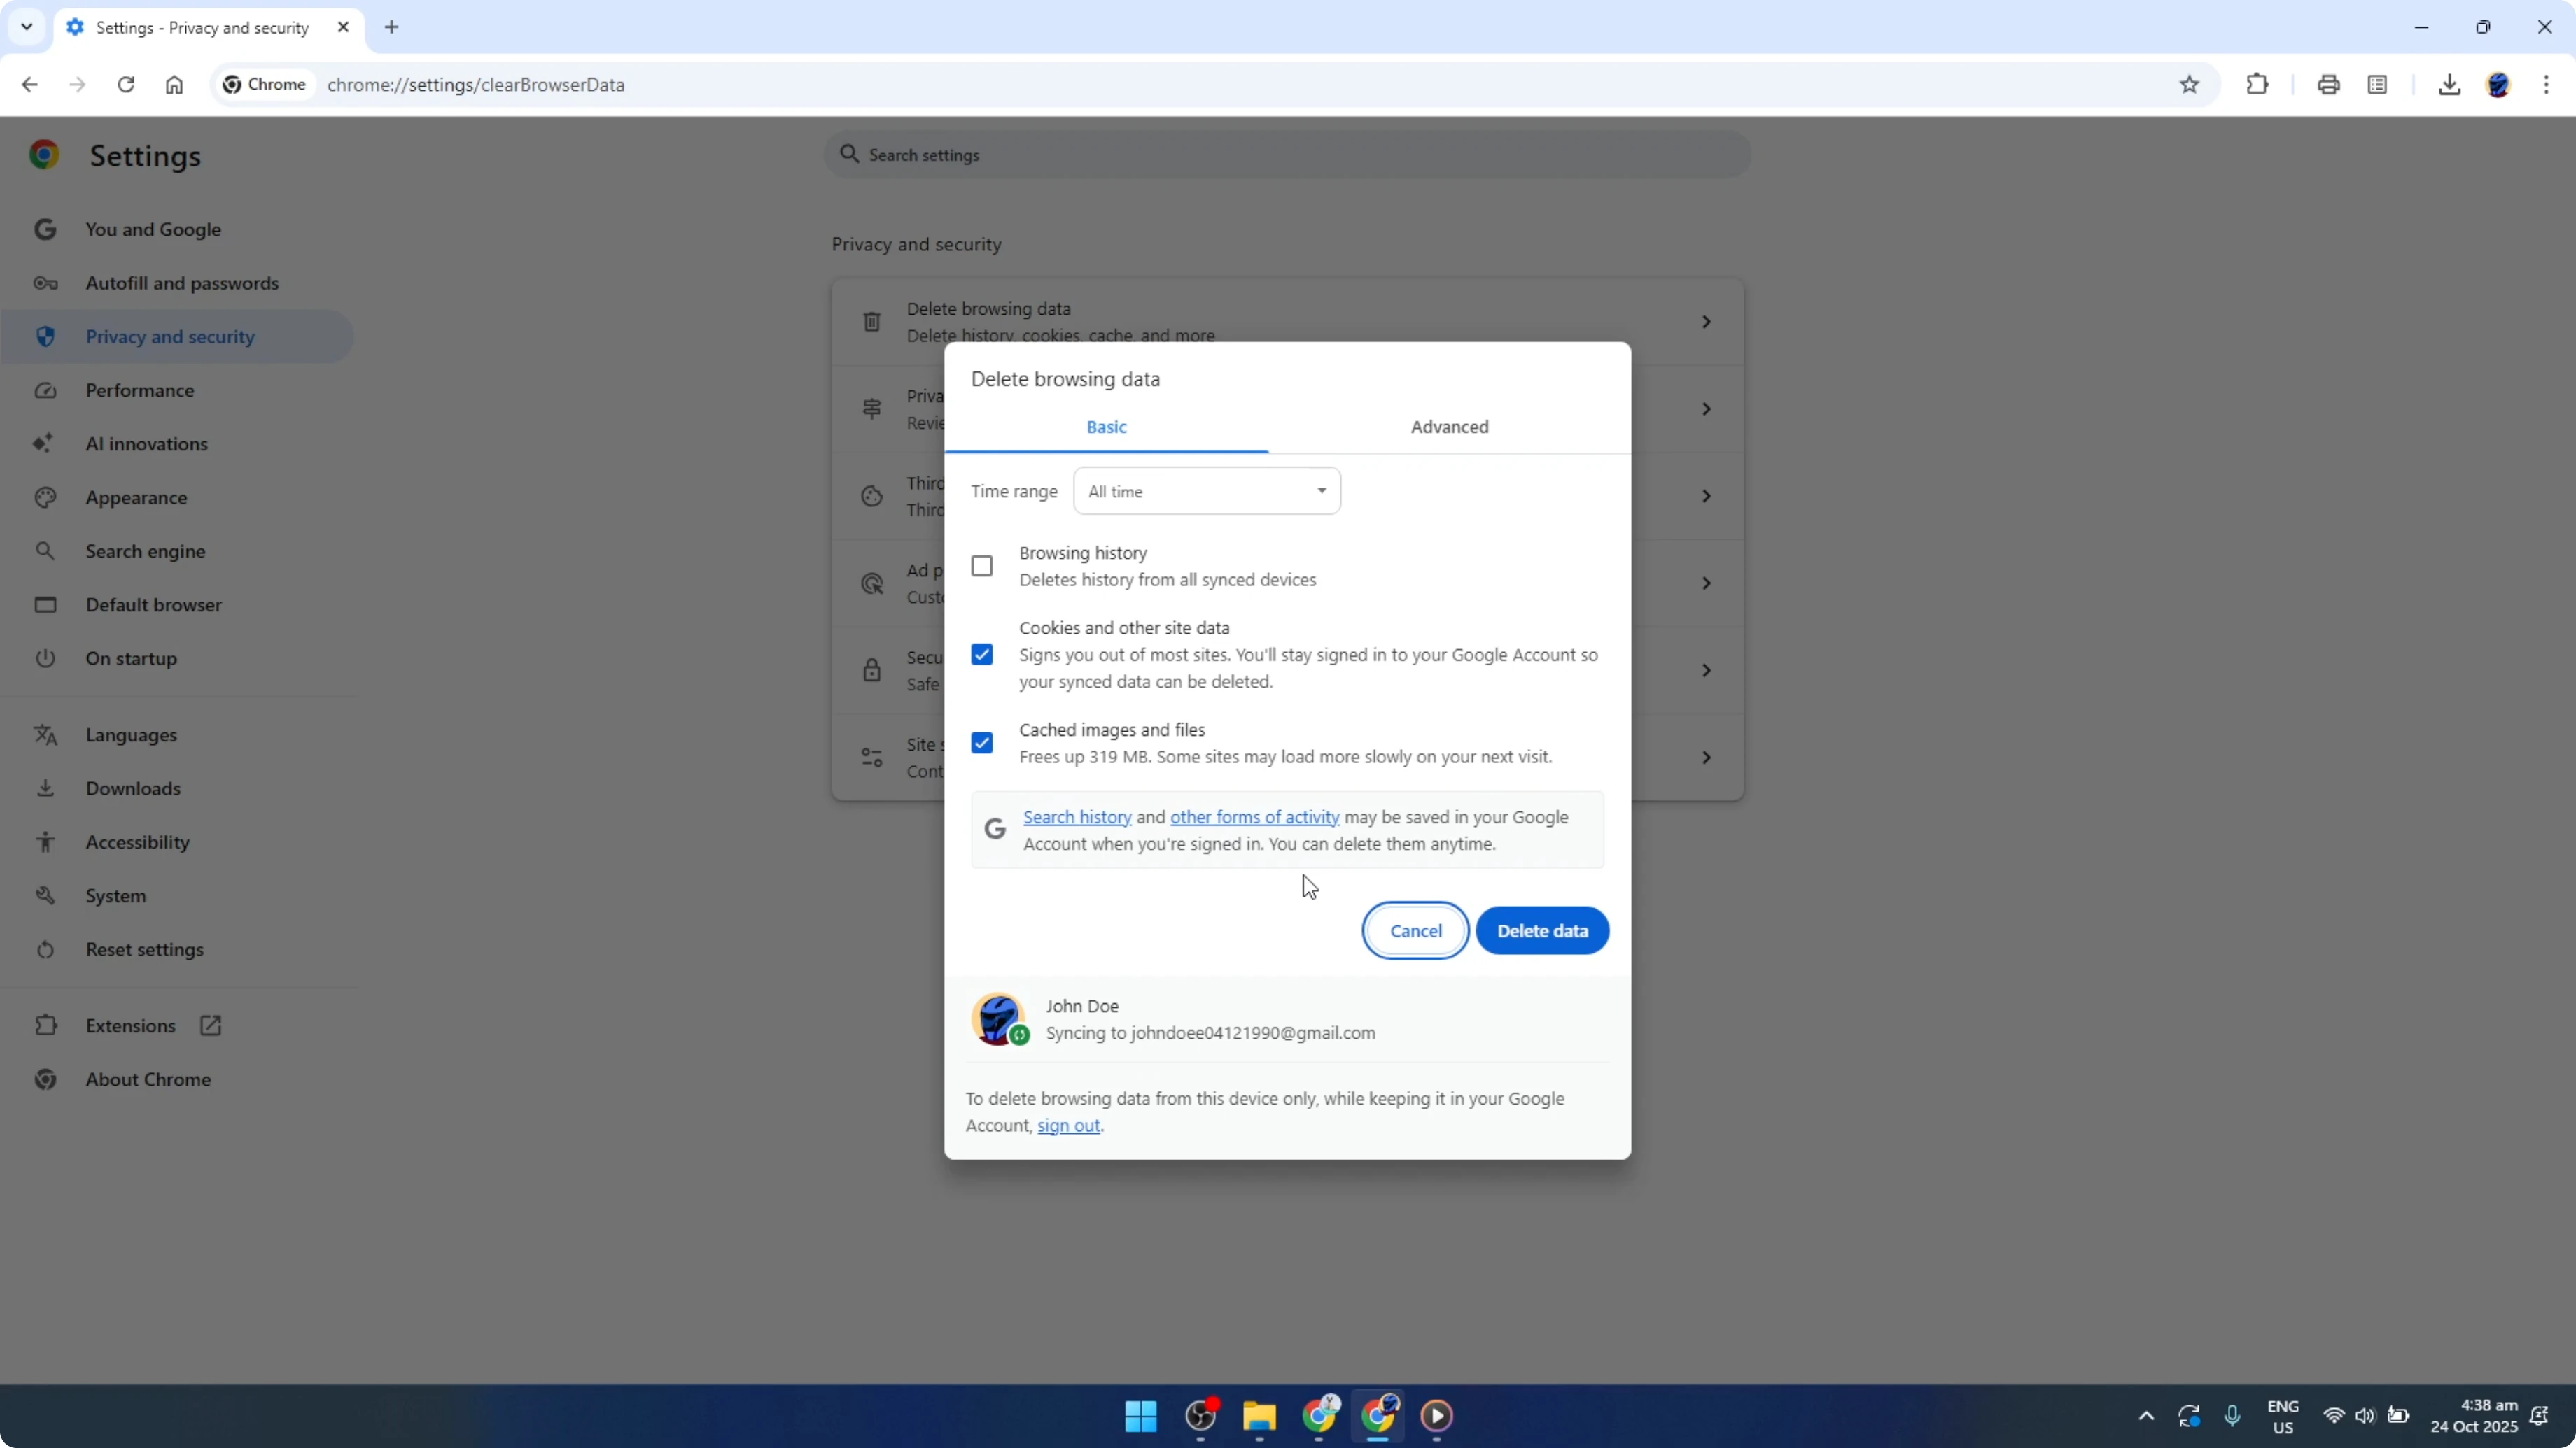Enable the Browsing history checkbox
The image size is (2576, 1448).
tap(982, 566)
